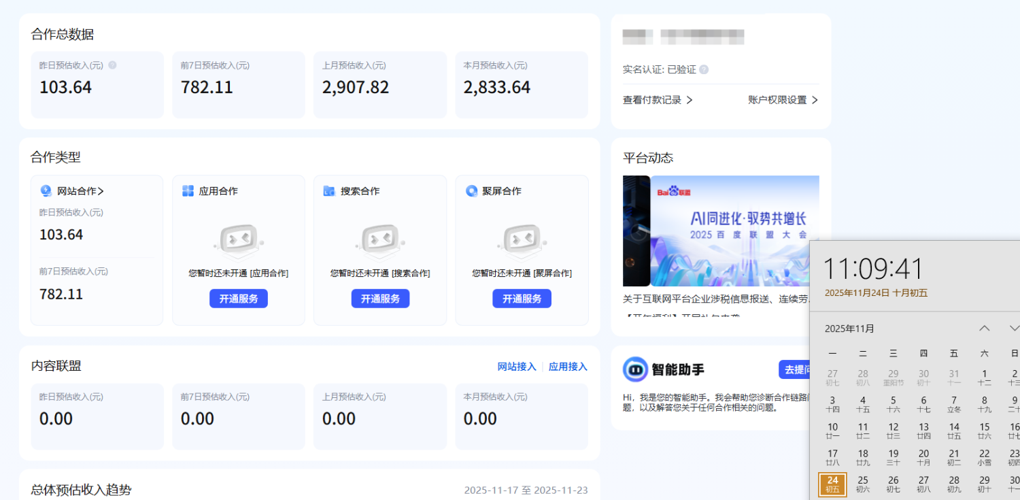The height and width of the screenshot is (500, 1020).
Task: Click 开通服务 under 应用合作
Action: click(x=238, y=298)
